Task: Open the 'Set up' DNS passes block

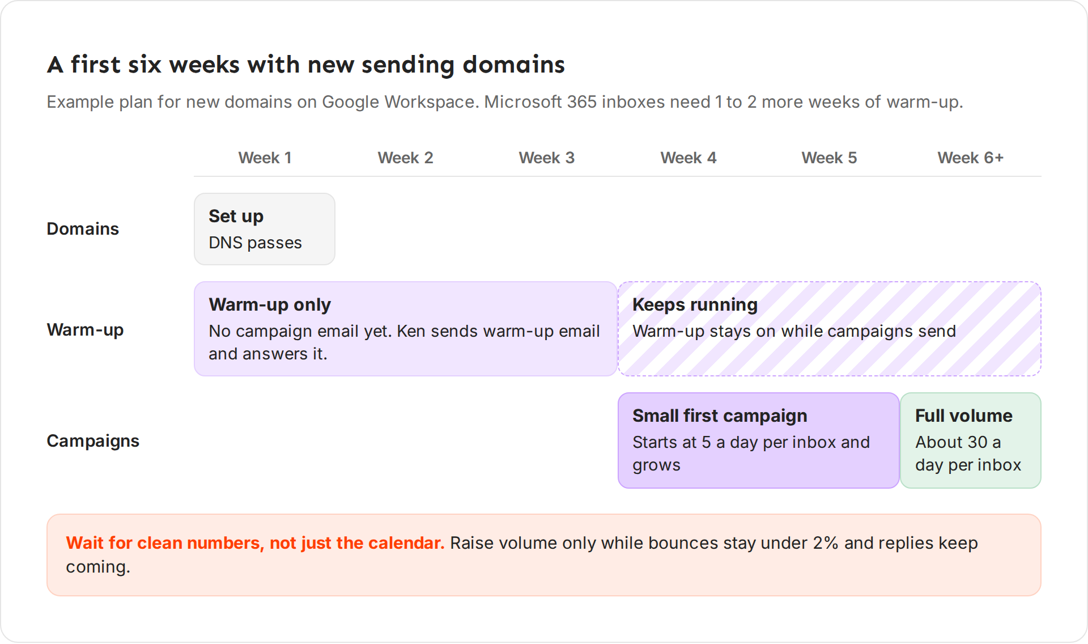Action: point(265,229)
